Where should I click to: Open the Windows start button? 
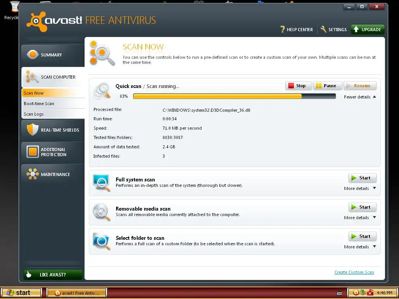click(x=21, y=293)
